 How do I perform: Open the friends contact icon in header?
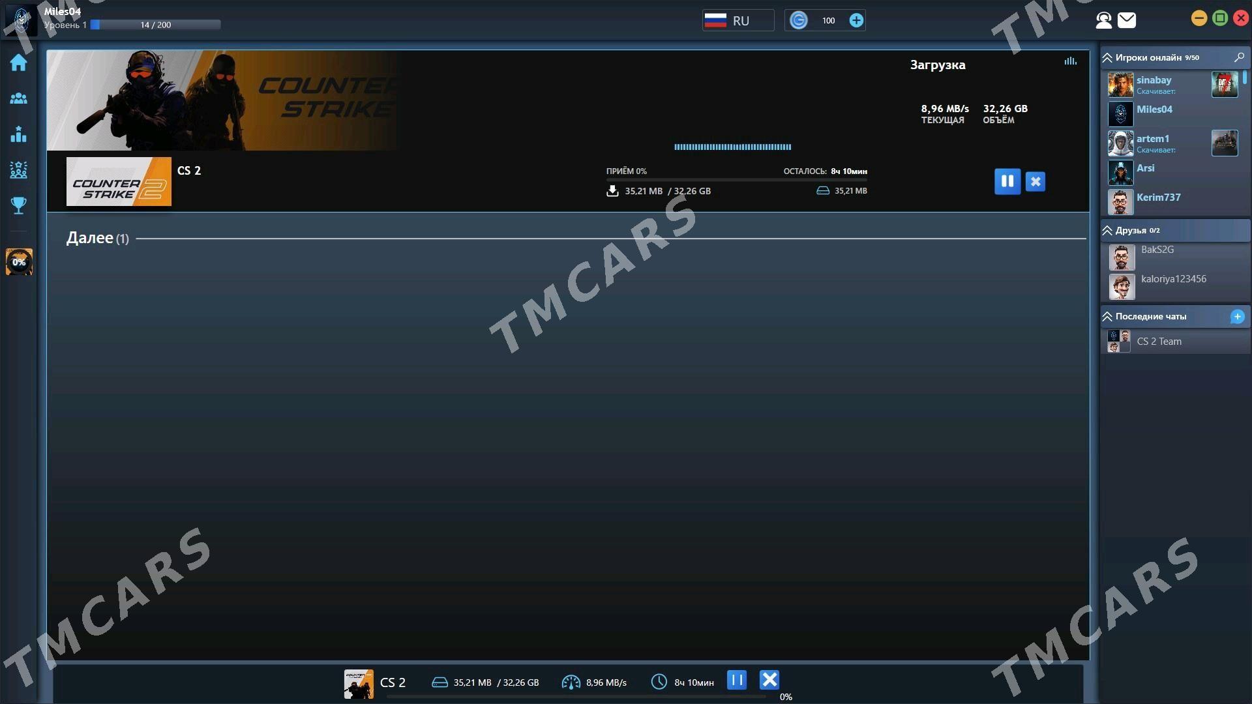pos(1103,20)
